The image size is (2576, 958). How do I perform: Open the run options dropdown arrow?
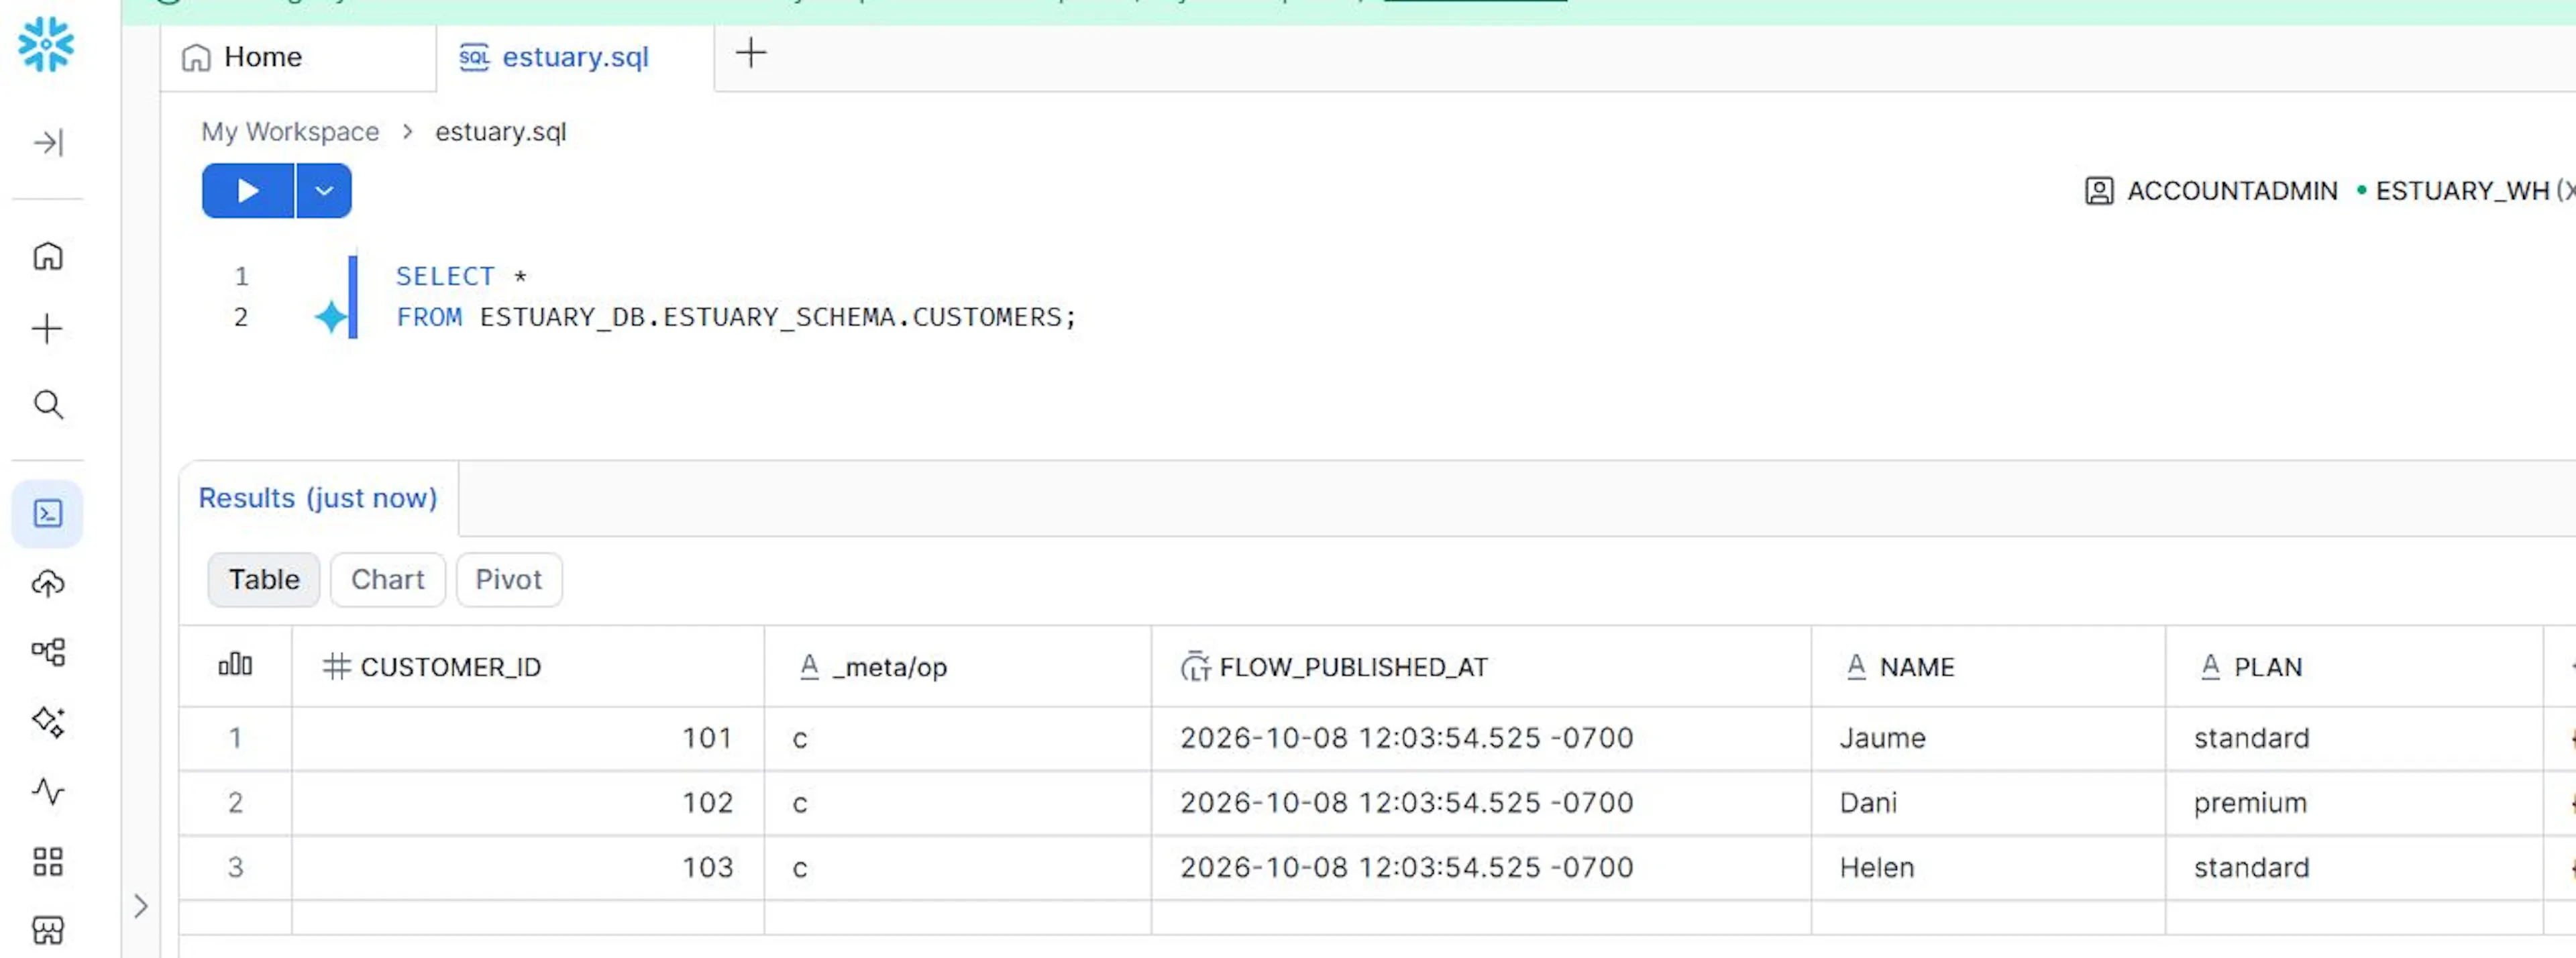click(x=324, y=191)
